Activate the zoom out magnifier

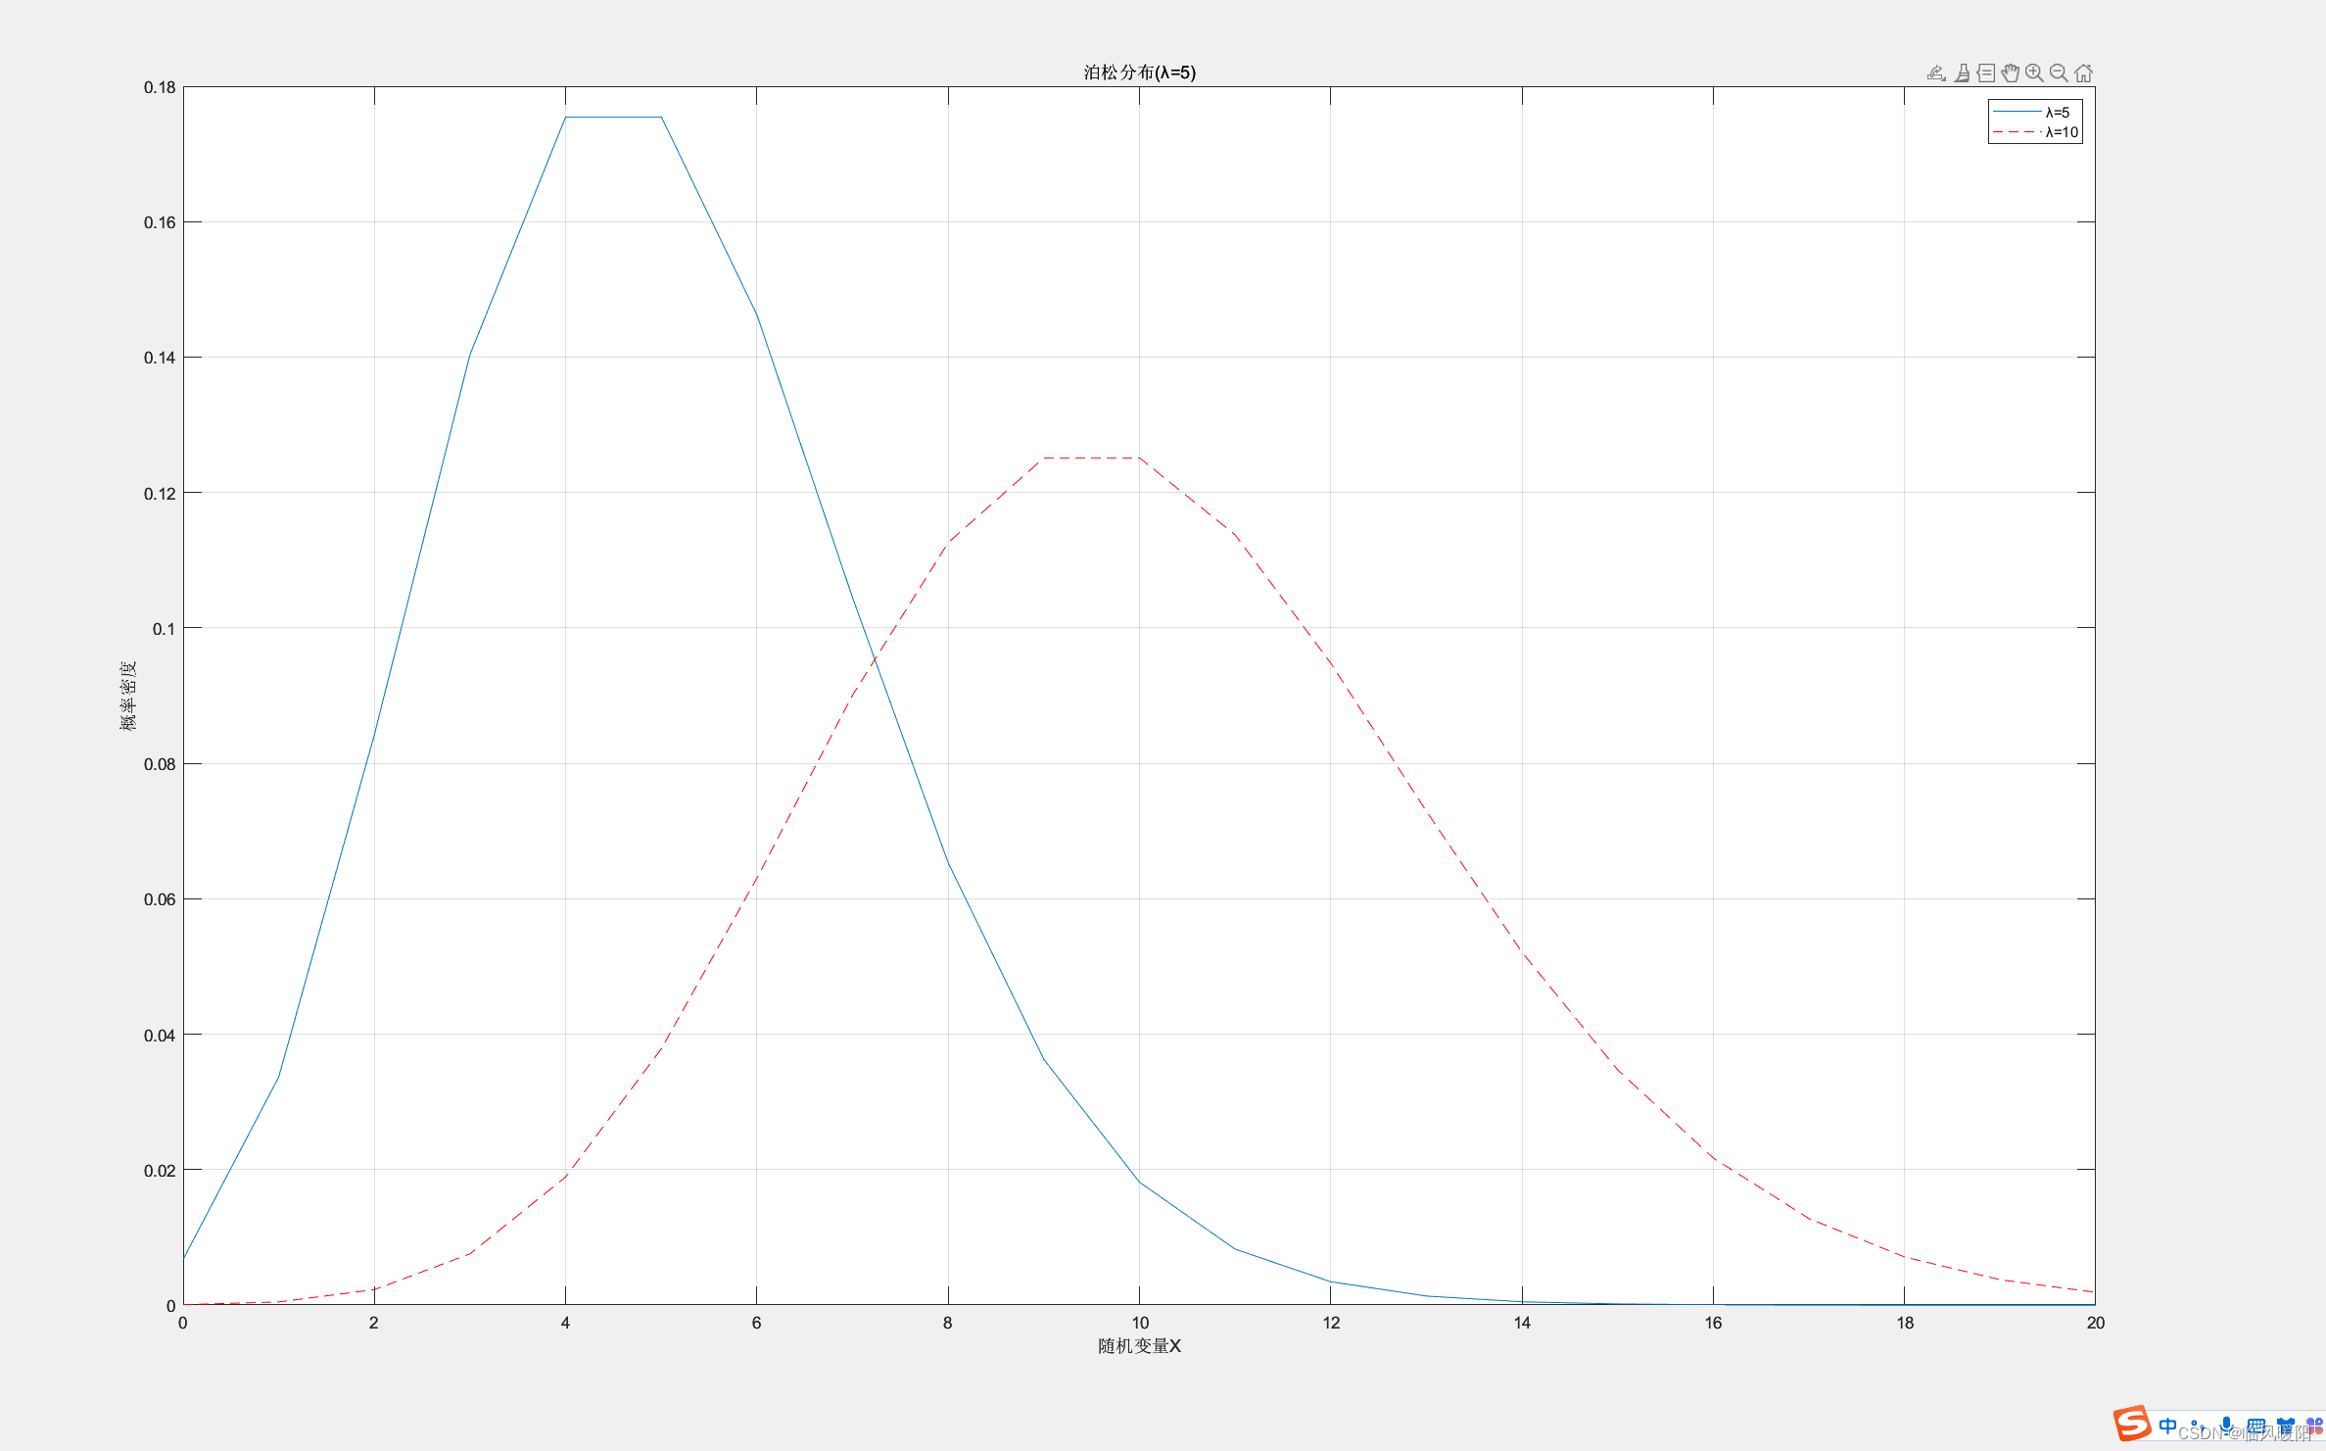tap(2059, 73)
